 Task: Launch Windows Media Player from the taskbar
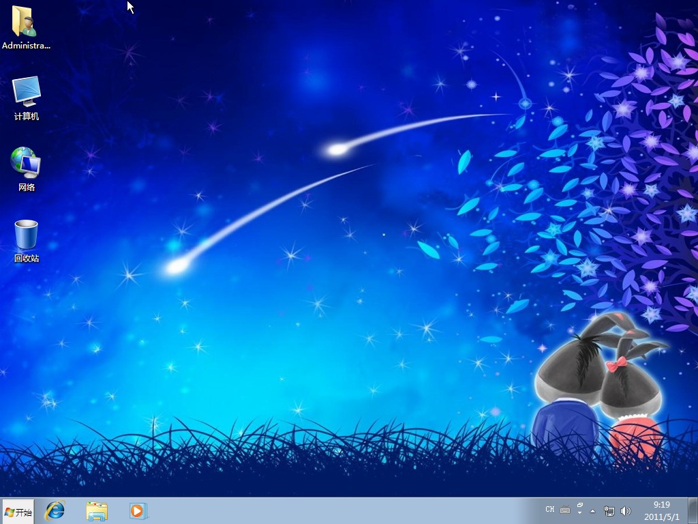pos(138,511)
